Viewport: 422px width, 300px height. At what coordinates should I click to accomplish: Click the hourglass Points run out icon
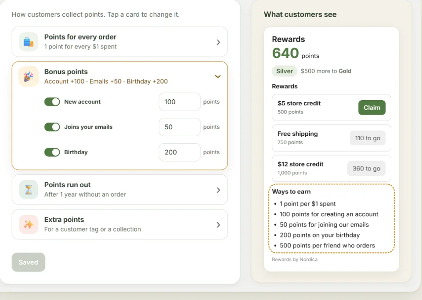coord(29,190)
